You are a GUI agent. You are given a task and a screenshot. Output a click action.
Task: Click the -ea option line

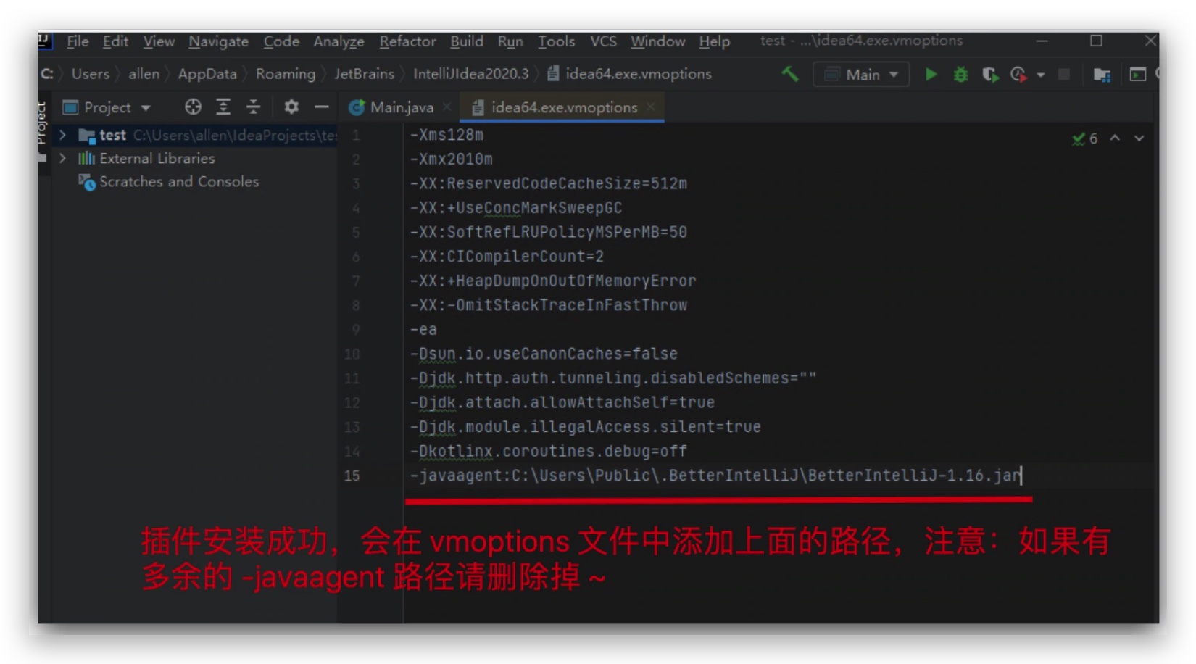(423, 330)
